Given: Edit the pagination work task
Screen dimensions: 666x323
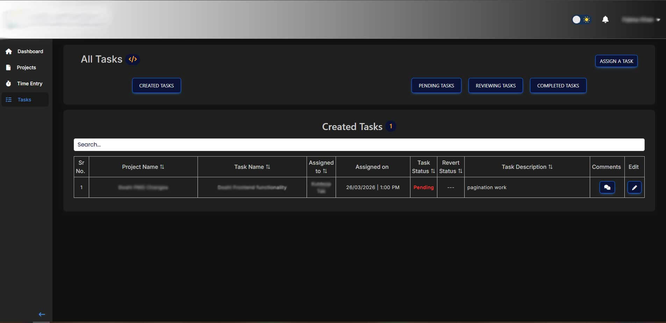Looking at the screenshot, I should pos(634,187).
